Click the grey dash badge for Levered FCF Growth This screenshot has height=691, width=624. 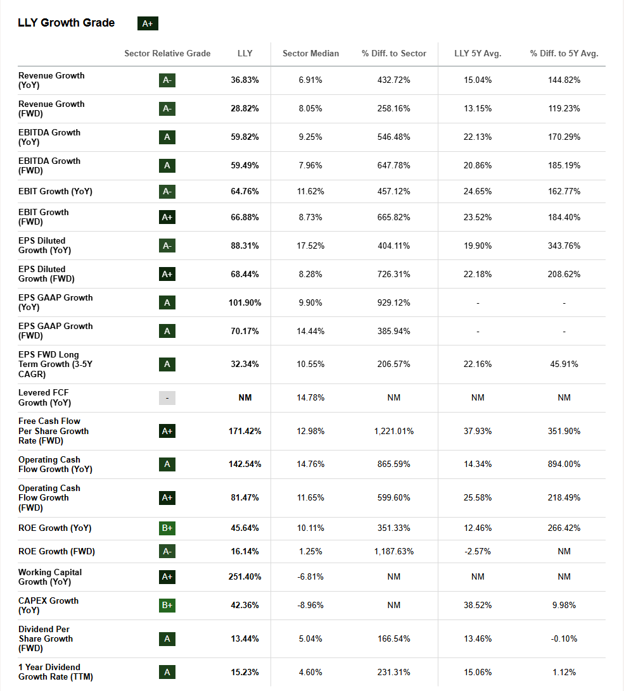(x=167, y=398)
